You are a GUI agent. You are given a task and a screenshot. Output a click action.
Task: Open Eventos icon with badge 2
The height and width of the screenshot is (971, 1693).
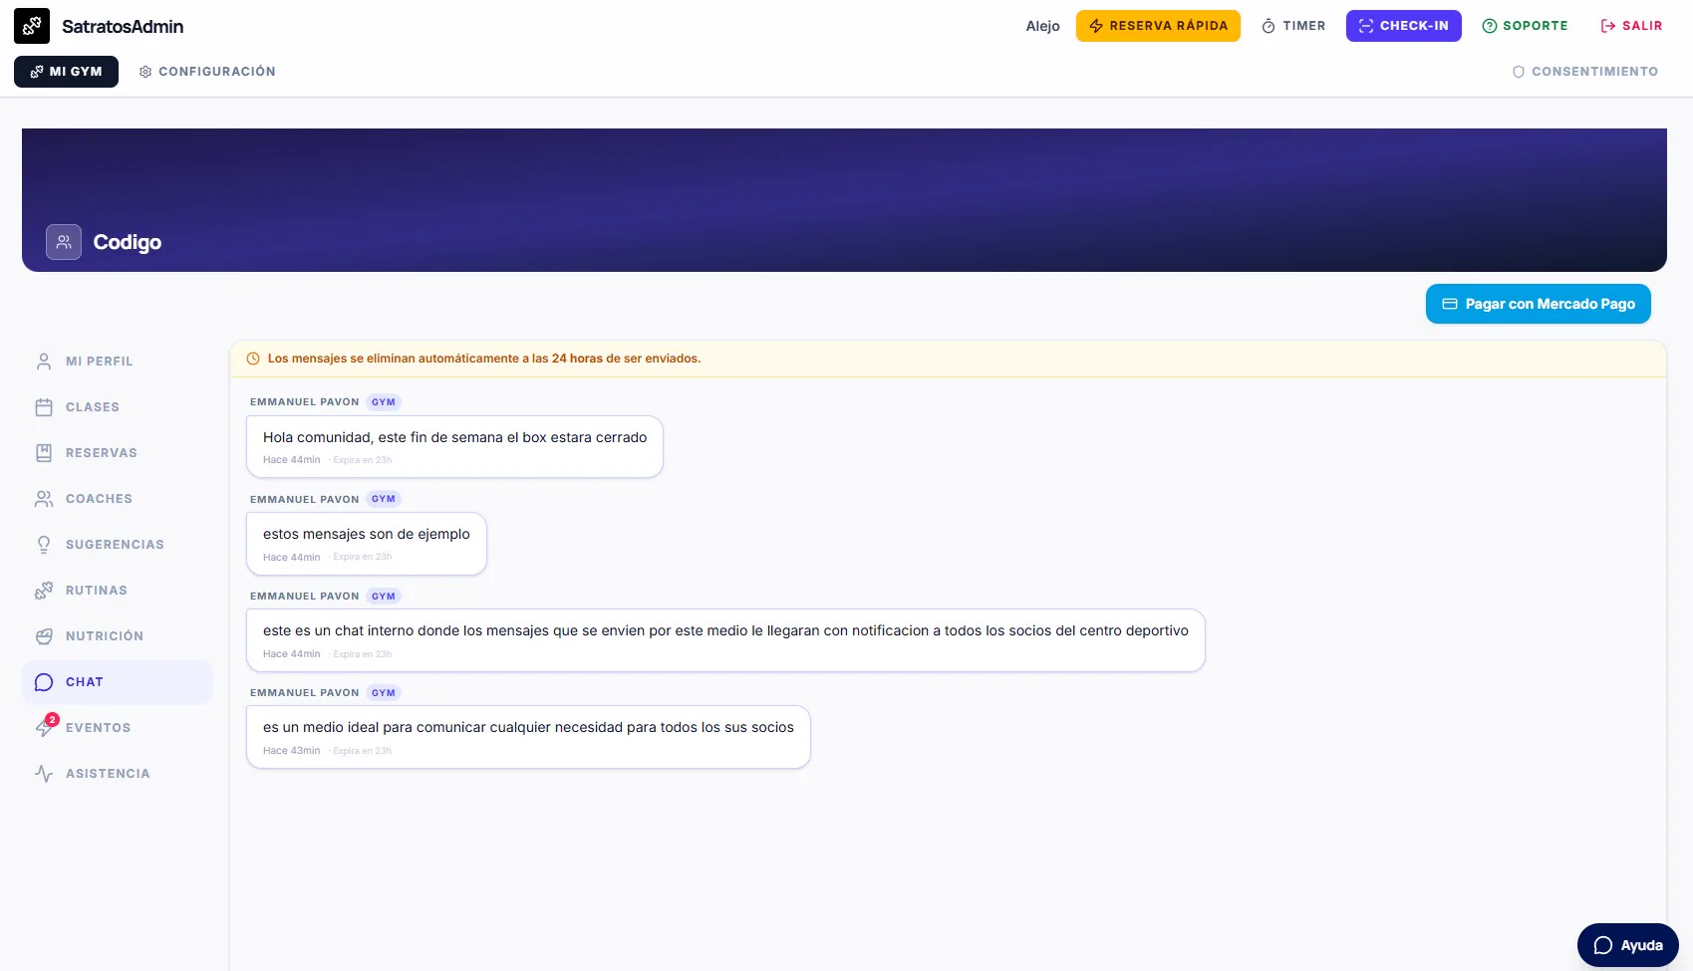click(45, 727)
